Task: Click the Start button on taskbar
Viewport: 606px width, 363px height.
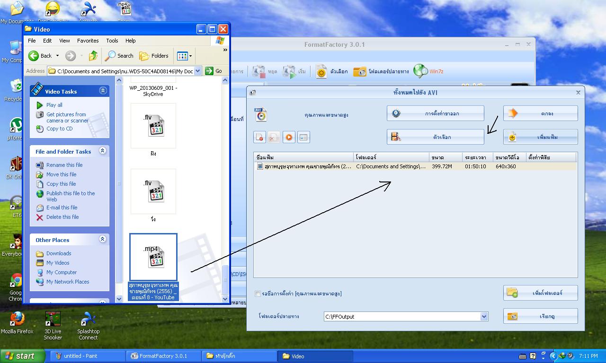Action: pyautogui.click(x=22, y=356)
